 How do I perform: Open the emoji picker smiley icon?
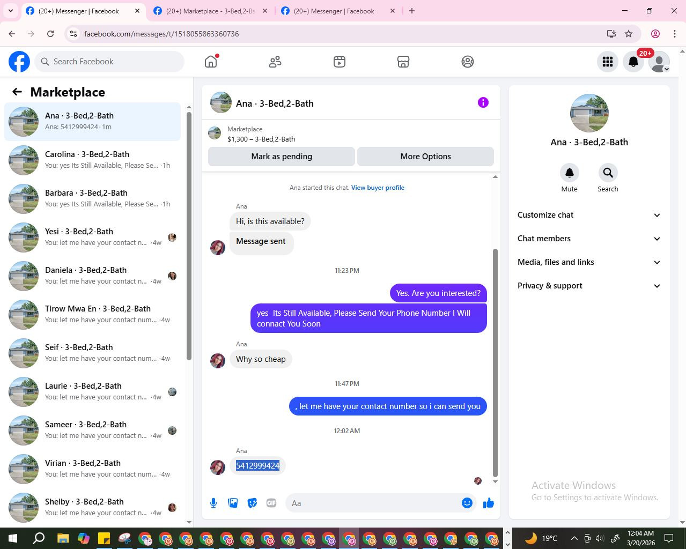click(467, 503)
